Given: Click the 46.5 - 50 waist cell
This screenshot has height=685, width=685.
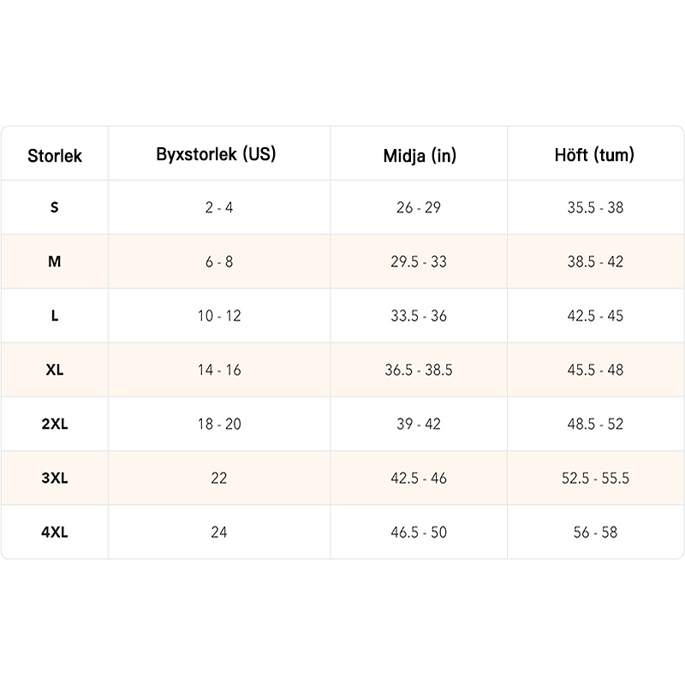Looking at the screenshot, I should 419,532.
